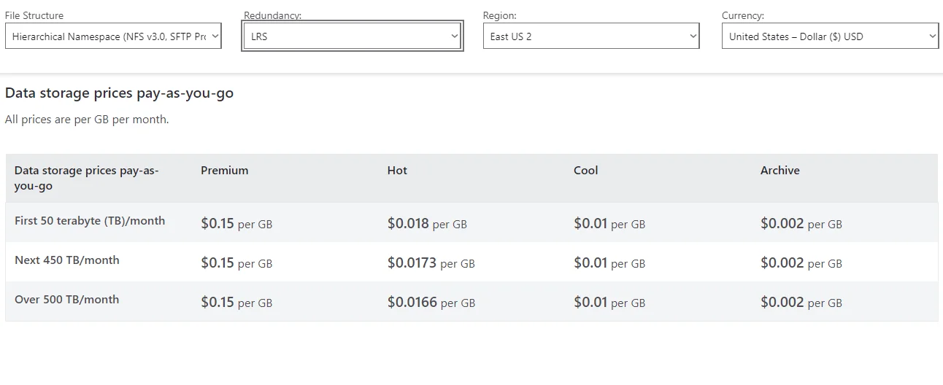The image size is (943, 385).
Task: Click 'All prices are per GB per month.' text
Action: click(87, 119)
